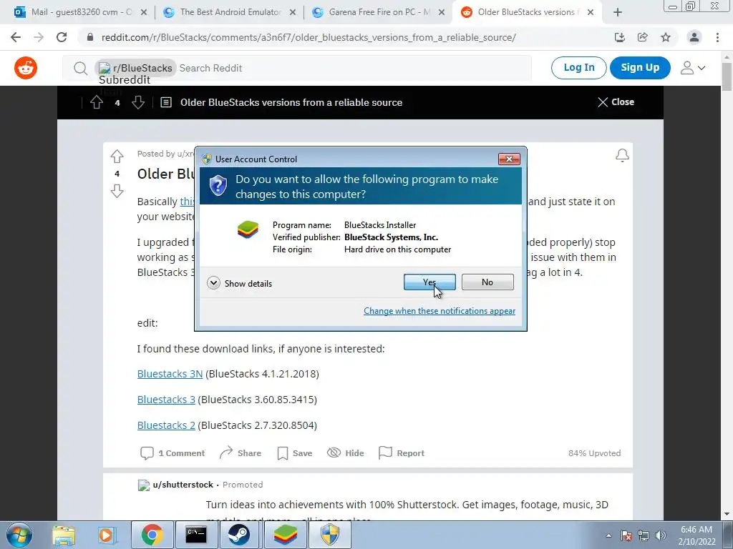Upvote the post using the left arrow
This screenshot has height=549, width=733.
(x=117, y=156)
